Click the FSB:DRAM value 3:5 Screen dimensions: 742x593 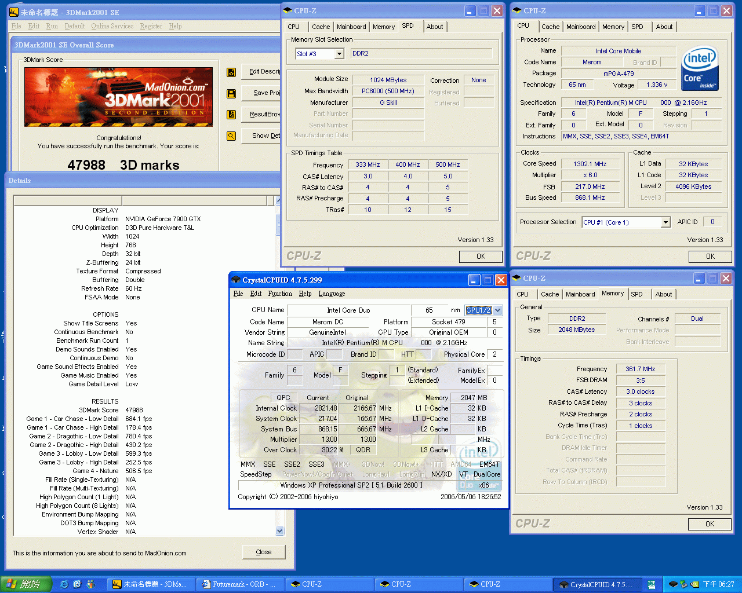[x=641, y=380]
